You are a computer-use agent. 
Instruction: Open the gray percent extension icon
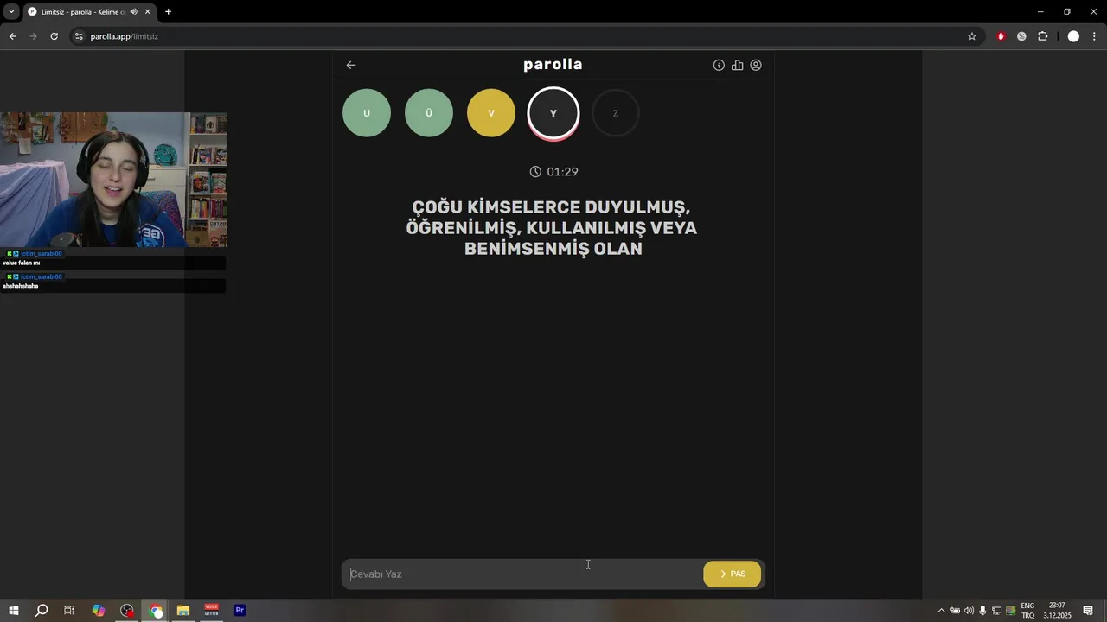(1021, 36)
